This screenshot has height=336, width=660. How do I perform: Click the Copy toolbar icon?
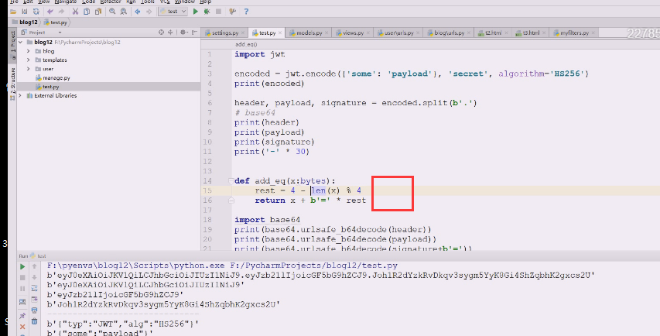coord(87,12)
